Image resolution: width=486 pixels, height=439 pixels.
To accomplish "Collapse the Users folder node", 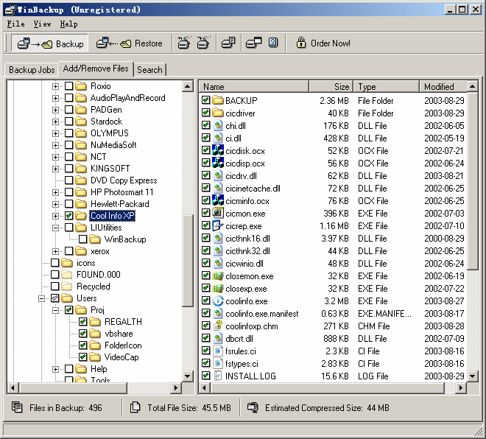I will 41,298.
